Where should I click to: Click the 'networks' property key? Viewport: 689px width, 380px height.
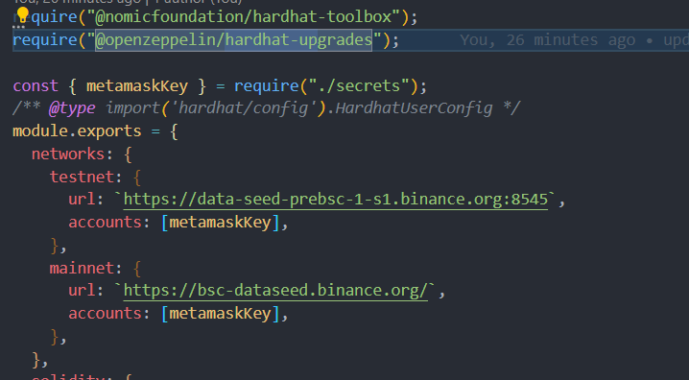coord(68,154)
